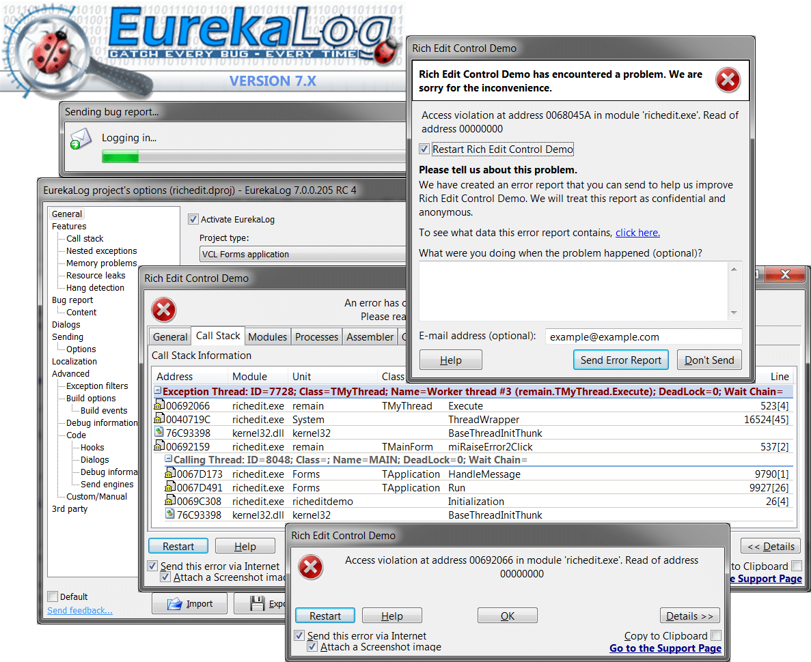Viewport: 811px width, 662px height.
Task: Select Localization in the options tree
Action: pos(74,361)
